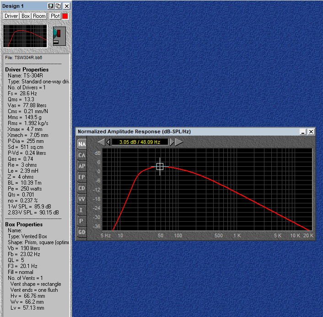This screenshot has height=317, width=323.
Task: Click the 'Re = 3 ohms' value
Action: [x=22, y=165]
